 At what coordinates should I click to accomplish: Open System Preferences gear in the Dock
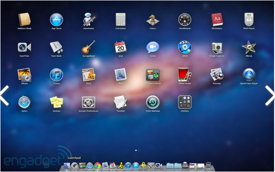click(x=151, y=165)
